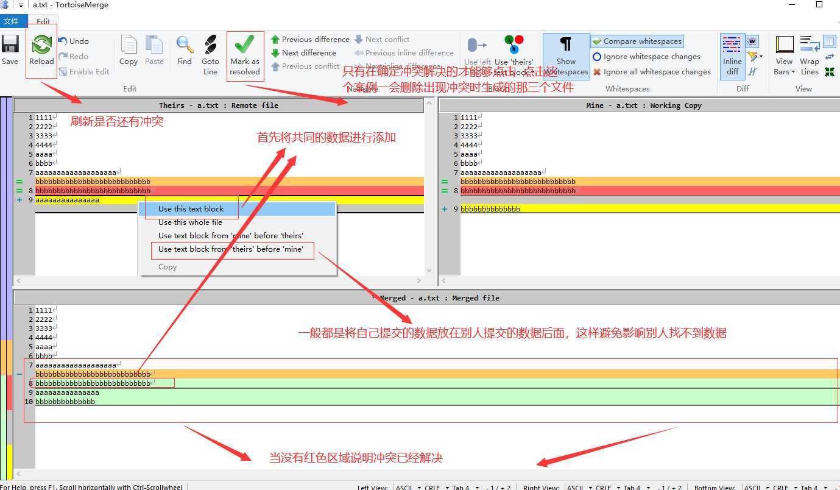Screen dimensions: 840x490
Task: Click the Theirs pane left scroll arrow
Action: [18, 281]
